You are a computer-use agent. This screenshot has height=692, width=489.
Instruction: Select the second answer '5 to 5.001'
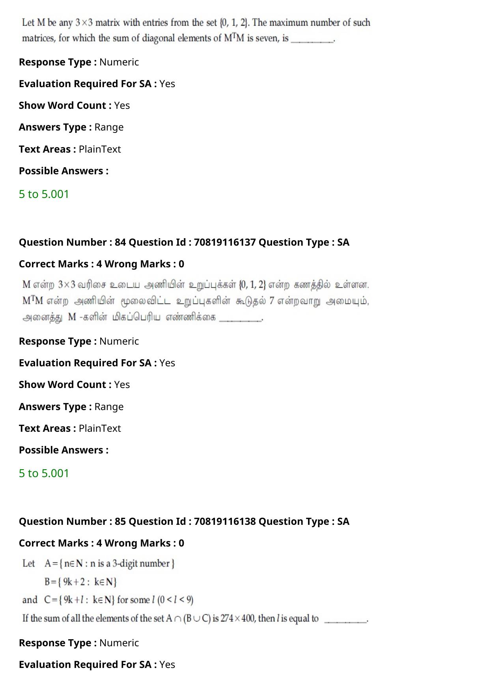tap(44, 473)
